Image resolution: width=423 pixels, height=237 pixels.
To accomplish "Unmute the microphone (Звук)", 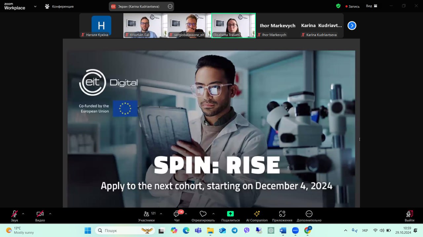I will [15, 214].
